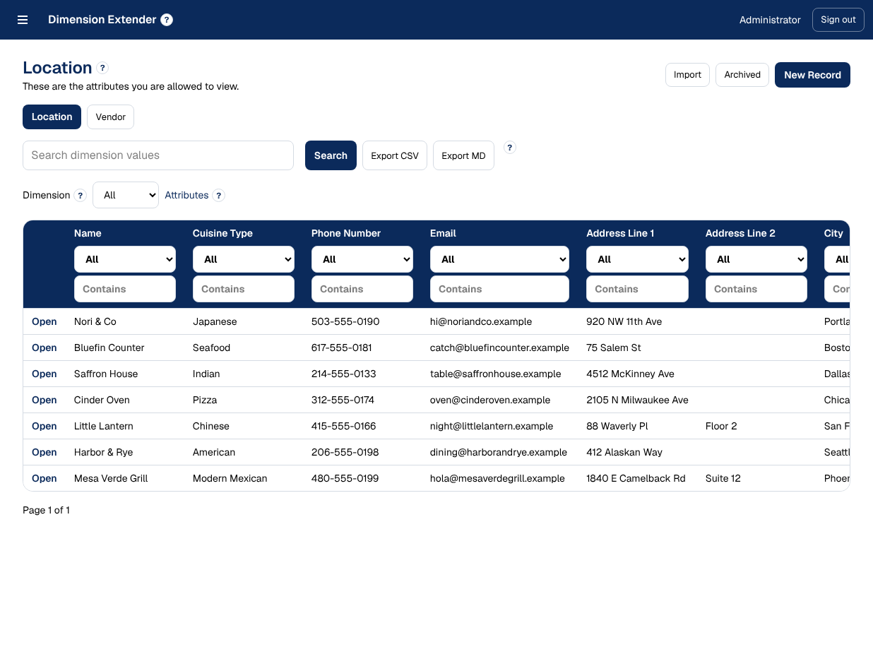Click help icon beside Dimension label

[81, 196]
